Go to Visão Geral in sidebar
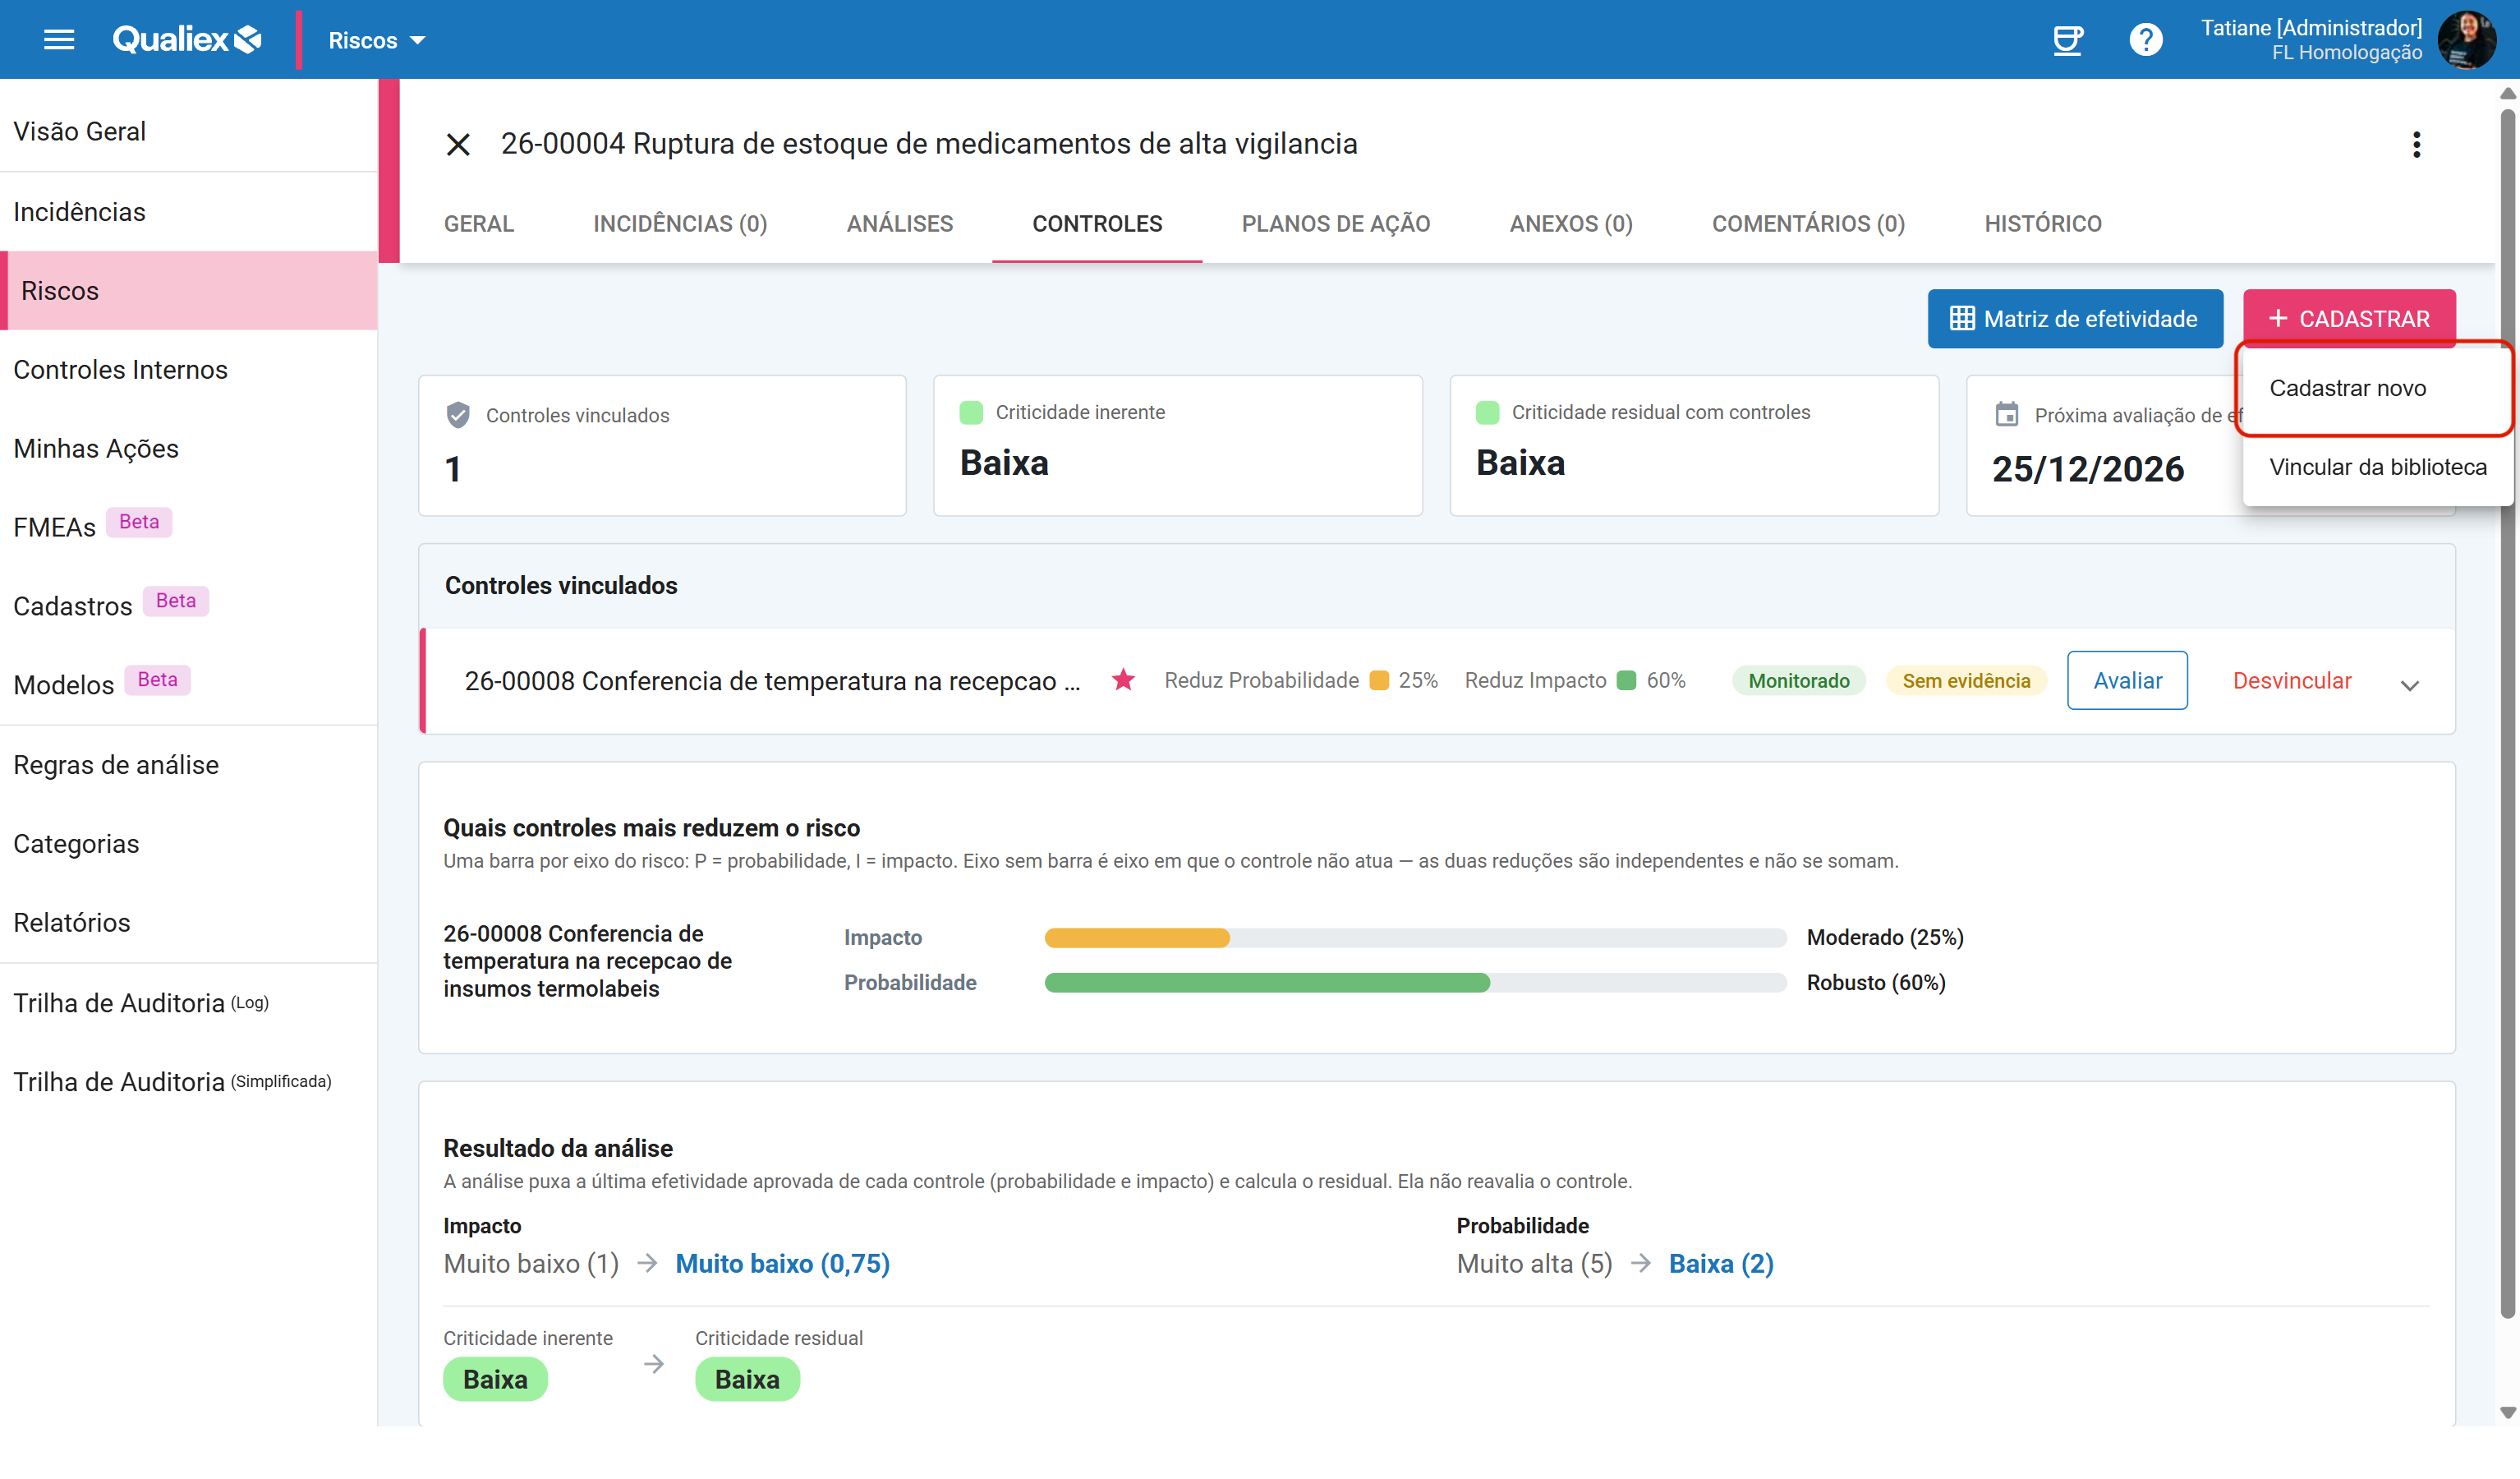The width and height of the screenshot is (2520, 1479). point(189,131)
